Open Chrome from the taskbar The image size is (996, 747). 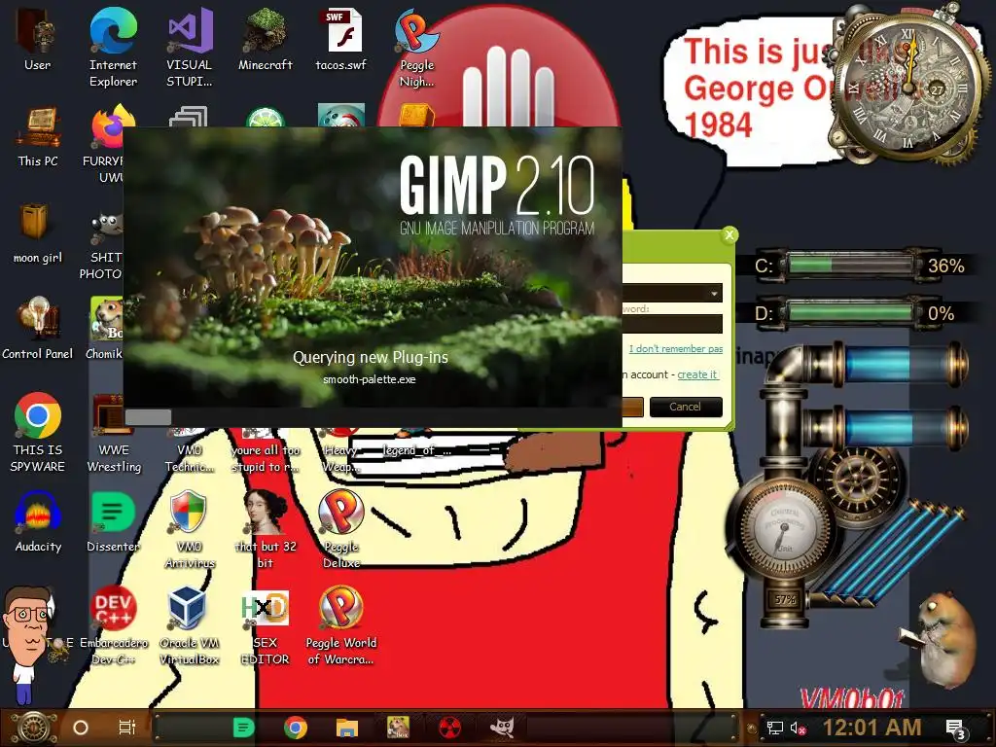coord(296,728)
